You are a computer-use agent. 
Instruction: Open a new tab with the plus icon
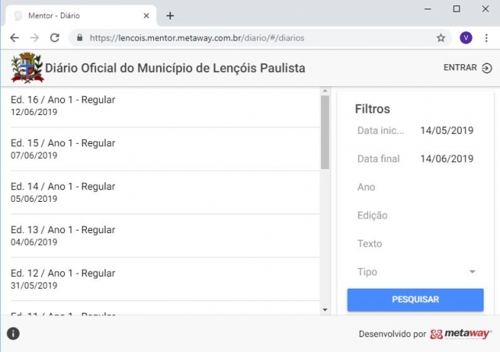pyautogui.click(x=170, y=16)
